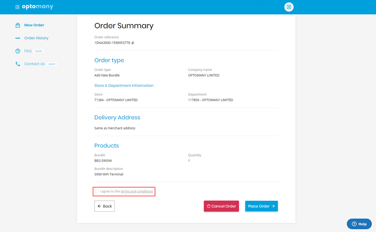This screenshot has width=376, height=232.
Task: Click store value 71384 - OPTOMANY LIMITED
Action: (116, 100)
